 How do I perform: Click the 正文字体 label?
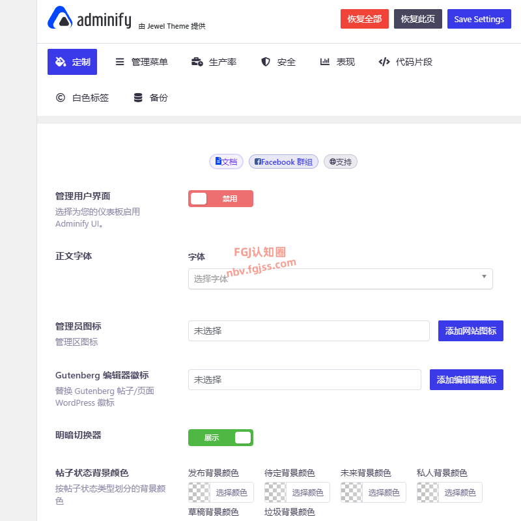pos(74,256)
